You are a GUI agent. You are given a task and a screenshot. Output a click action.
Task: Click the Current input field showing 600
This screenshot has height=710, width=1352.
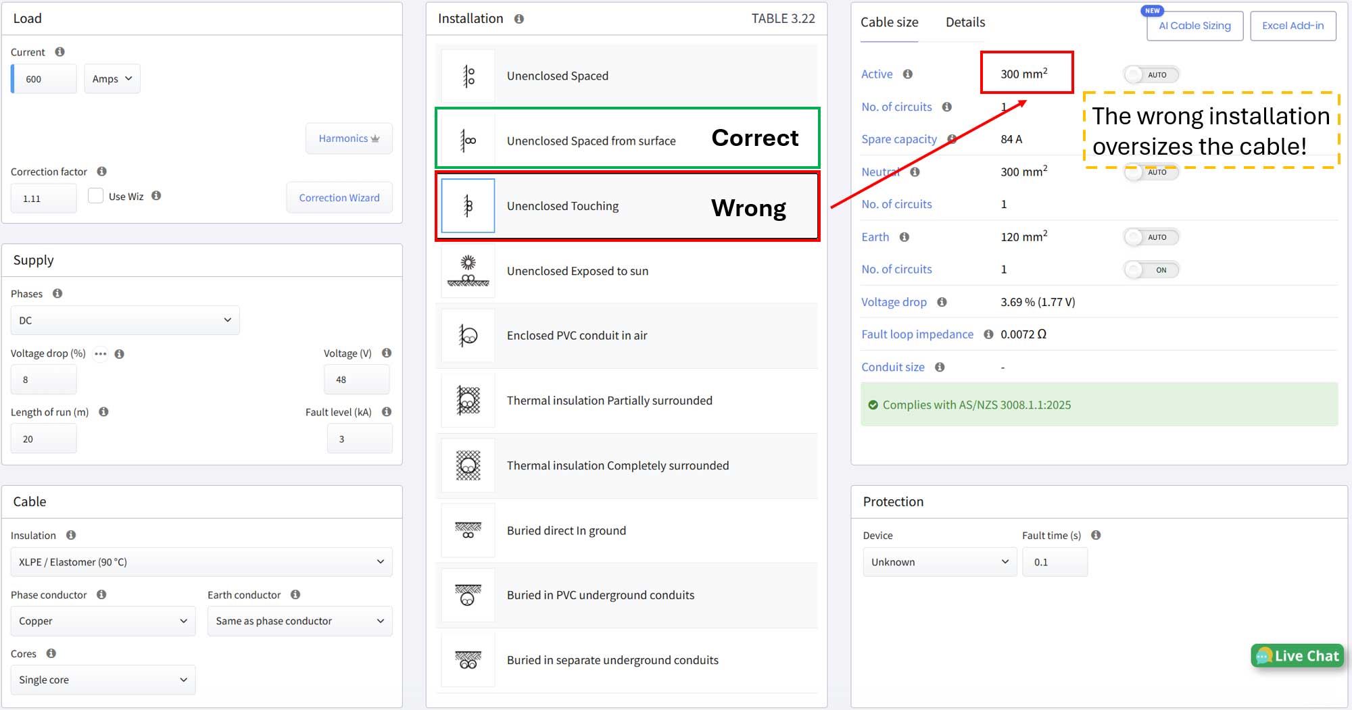click(45, 79)
